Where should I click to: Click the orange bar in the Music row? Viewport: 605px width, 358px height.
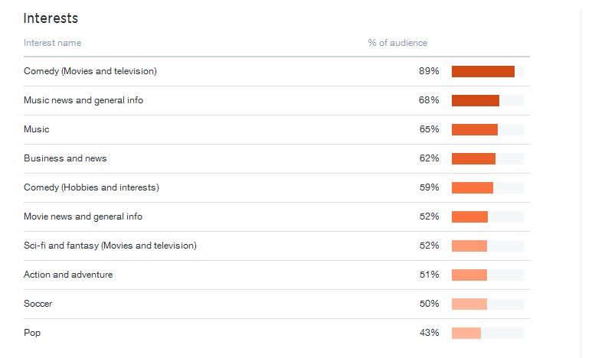474,129
